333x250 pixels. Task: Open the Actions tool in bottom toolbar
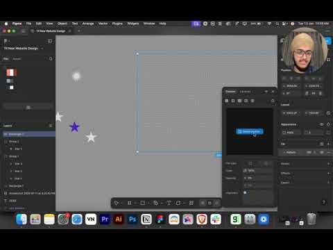pos(191,203)
